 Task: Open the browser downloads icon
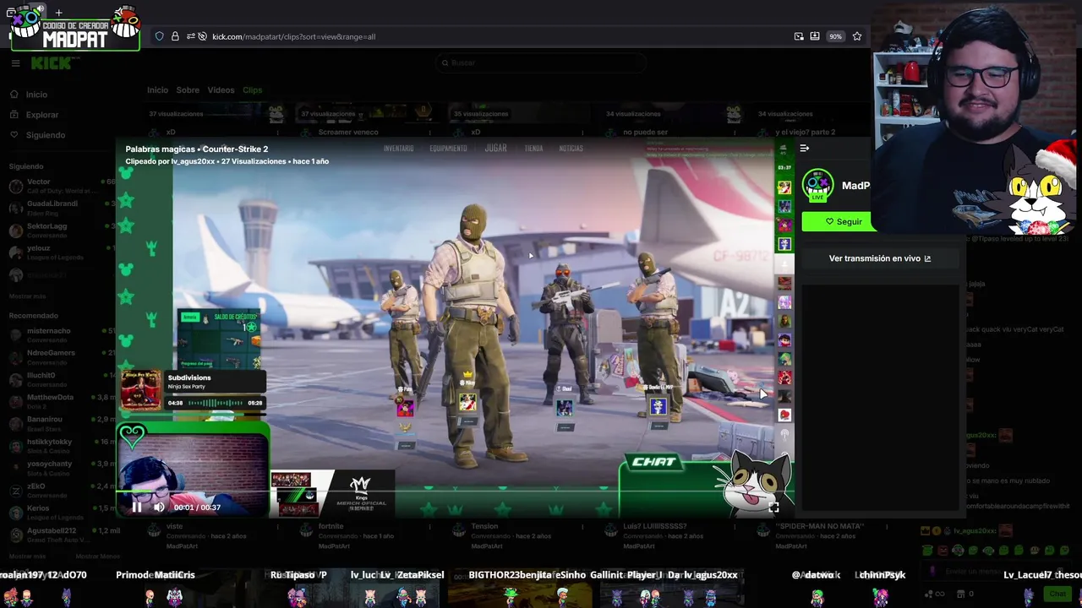(x=815, y=36)
